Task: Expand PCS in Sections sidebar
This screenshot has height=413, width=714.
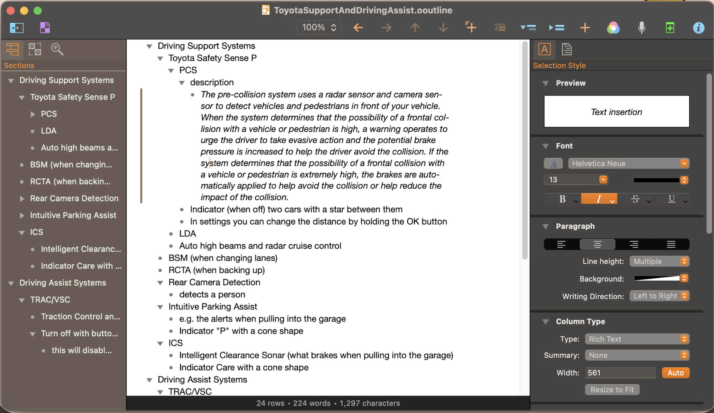Action: click(33, 114)
